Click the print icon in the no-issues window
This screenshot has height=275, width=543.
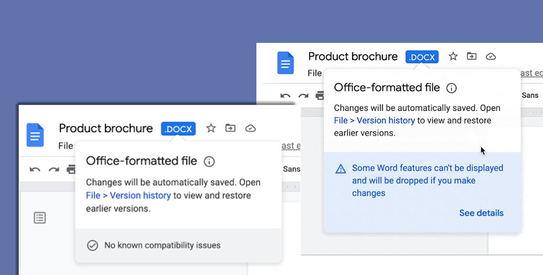(71, 169)
